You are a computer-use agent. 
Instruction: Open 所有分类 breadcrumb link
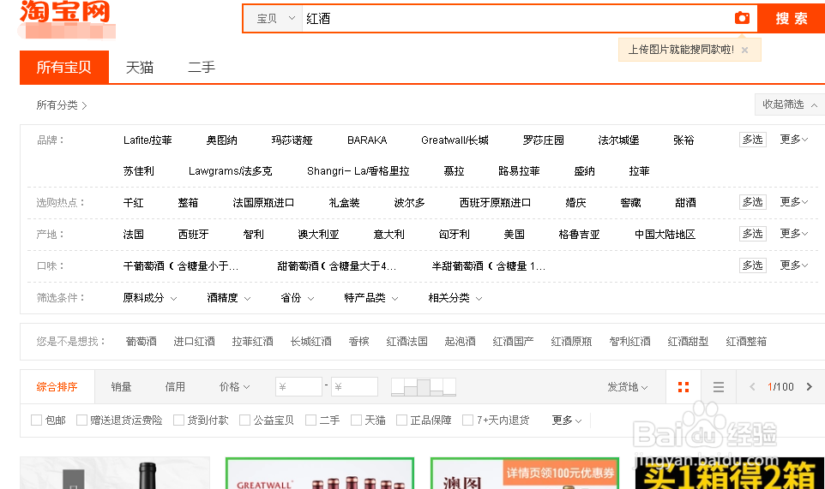point(61,105)
